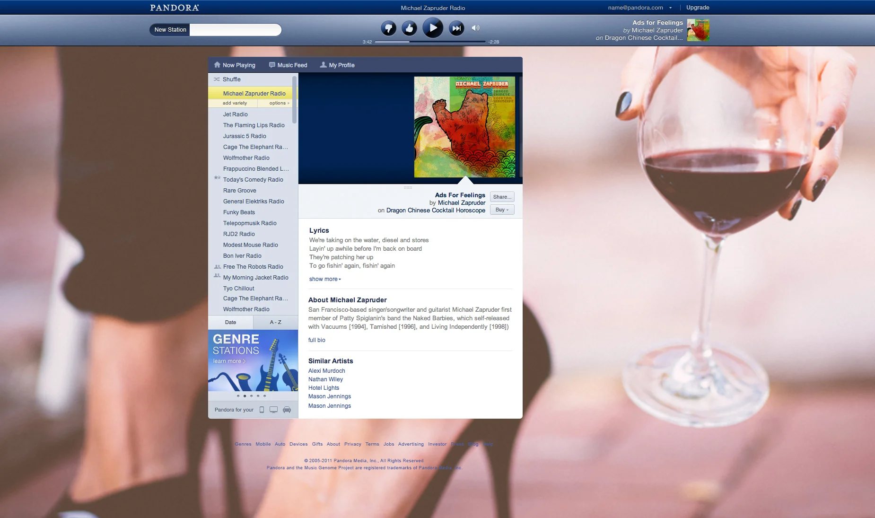Select Jet Radio station
This screenshot has width=875, height=518.
point(236,114)
